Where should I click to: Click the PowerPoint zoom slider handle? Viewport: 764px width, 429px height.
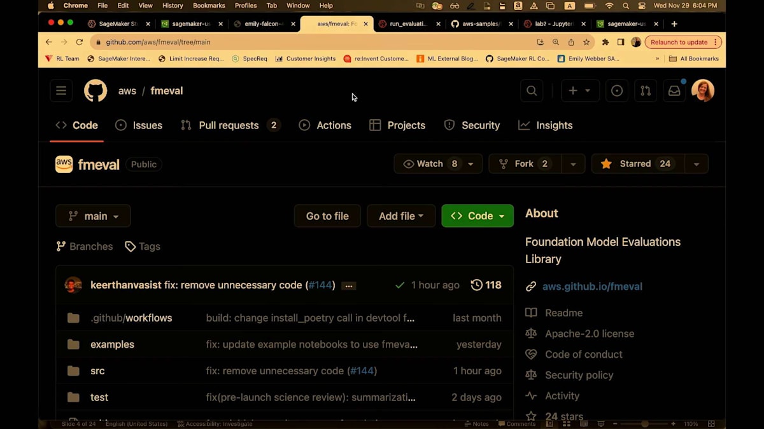pos(645,424)
